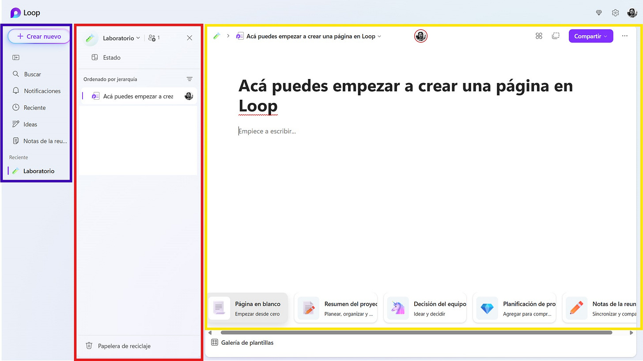Click the presence avatar at top of page
Screen dimensions: 643x361
(x=421, y=36)
